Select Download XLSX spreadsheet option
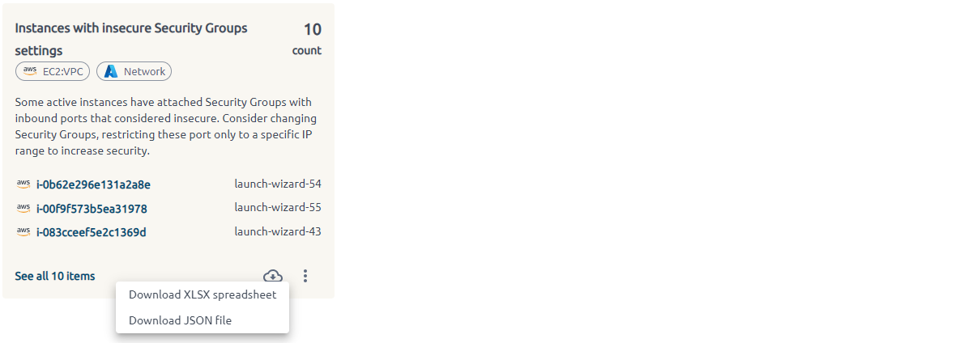Image resolution: width=972 pixels, height=343 pixels. (202, 294)
